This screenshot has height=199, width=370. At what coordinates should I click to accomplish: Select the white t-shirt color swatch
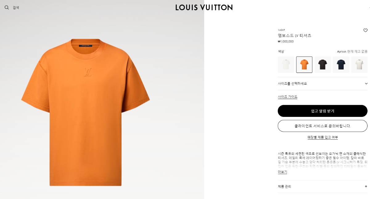(x=286, y=65)
